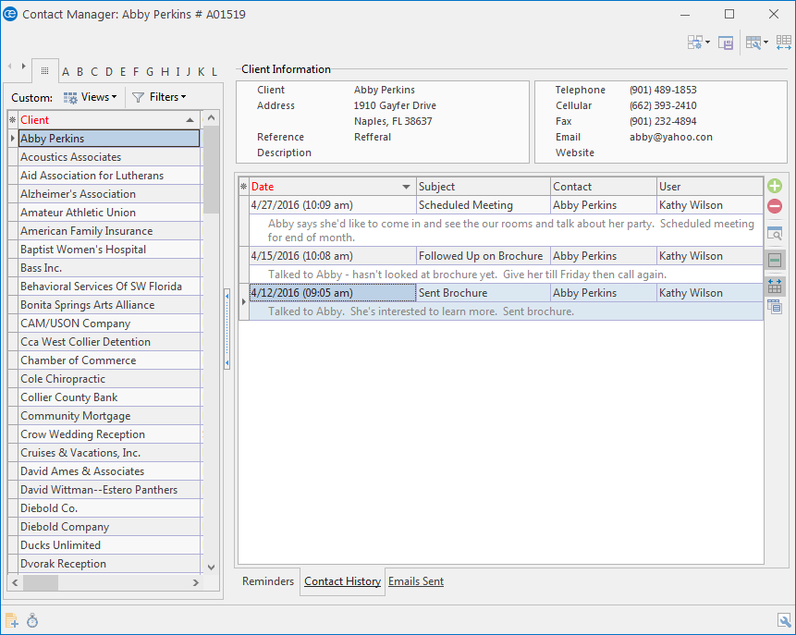Viewport: 796px width, 635px height.
Task: Toggle the preview row display icon
Action: tap(774, 261)
